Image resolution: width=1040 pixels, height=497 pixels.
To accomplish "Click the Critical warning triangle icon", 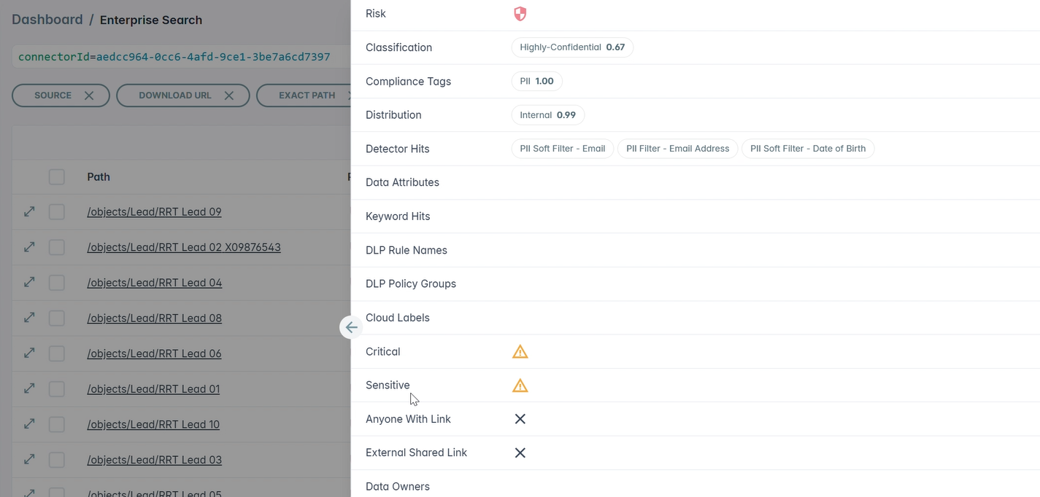I will pyautogui.click(x=520, y=352).
